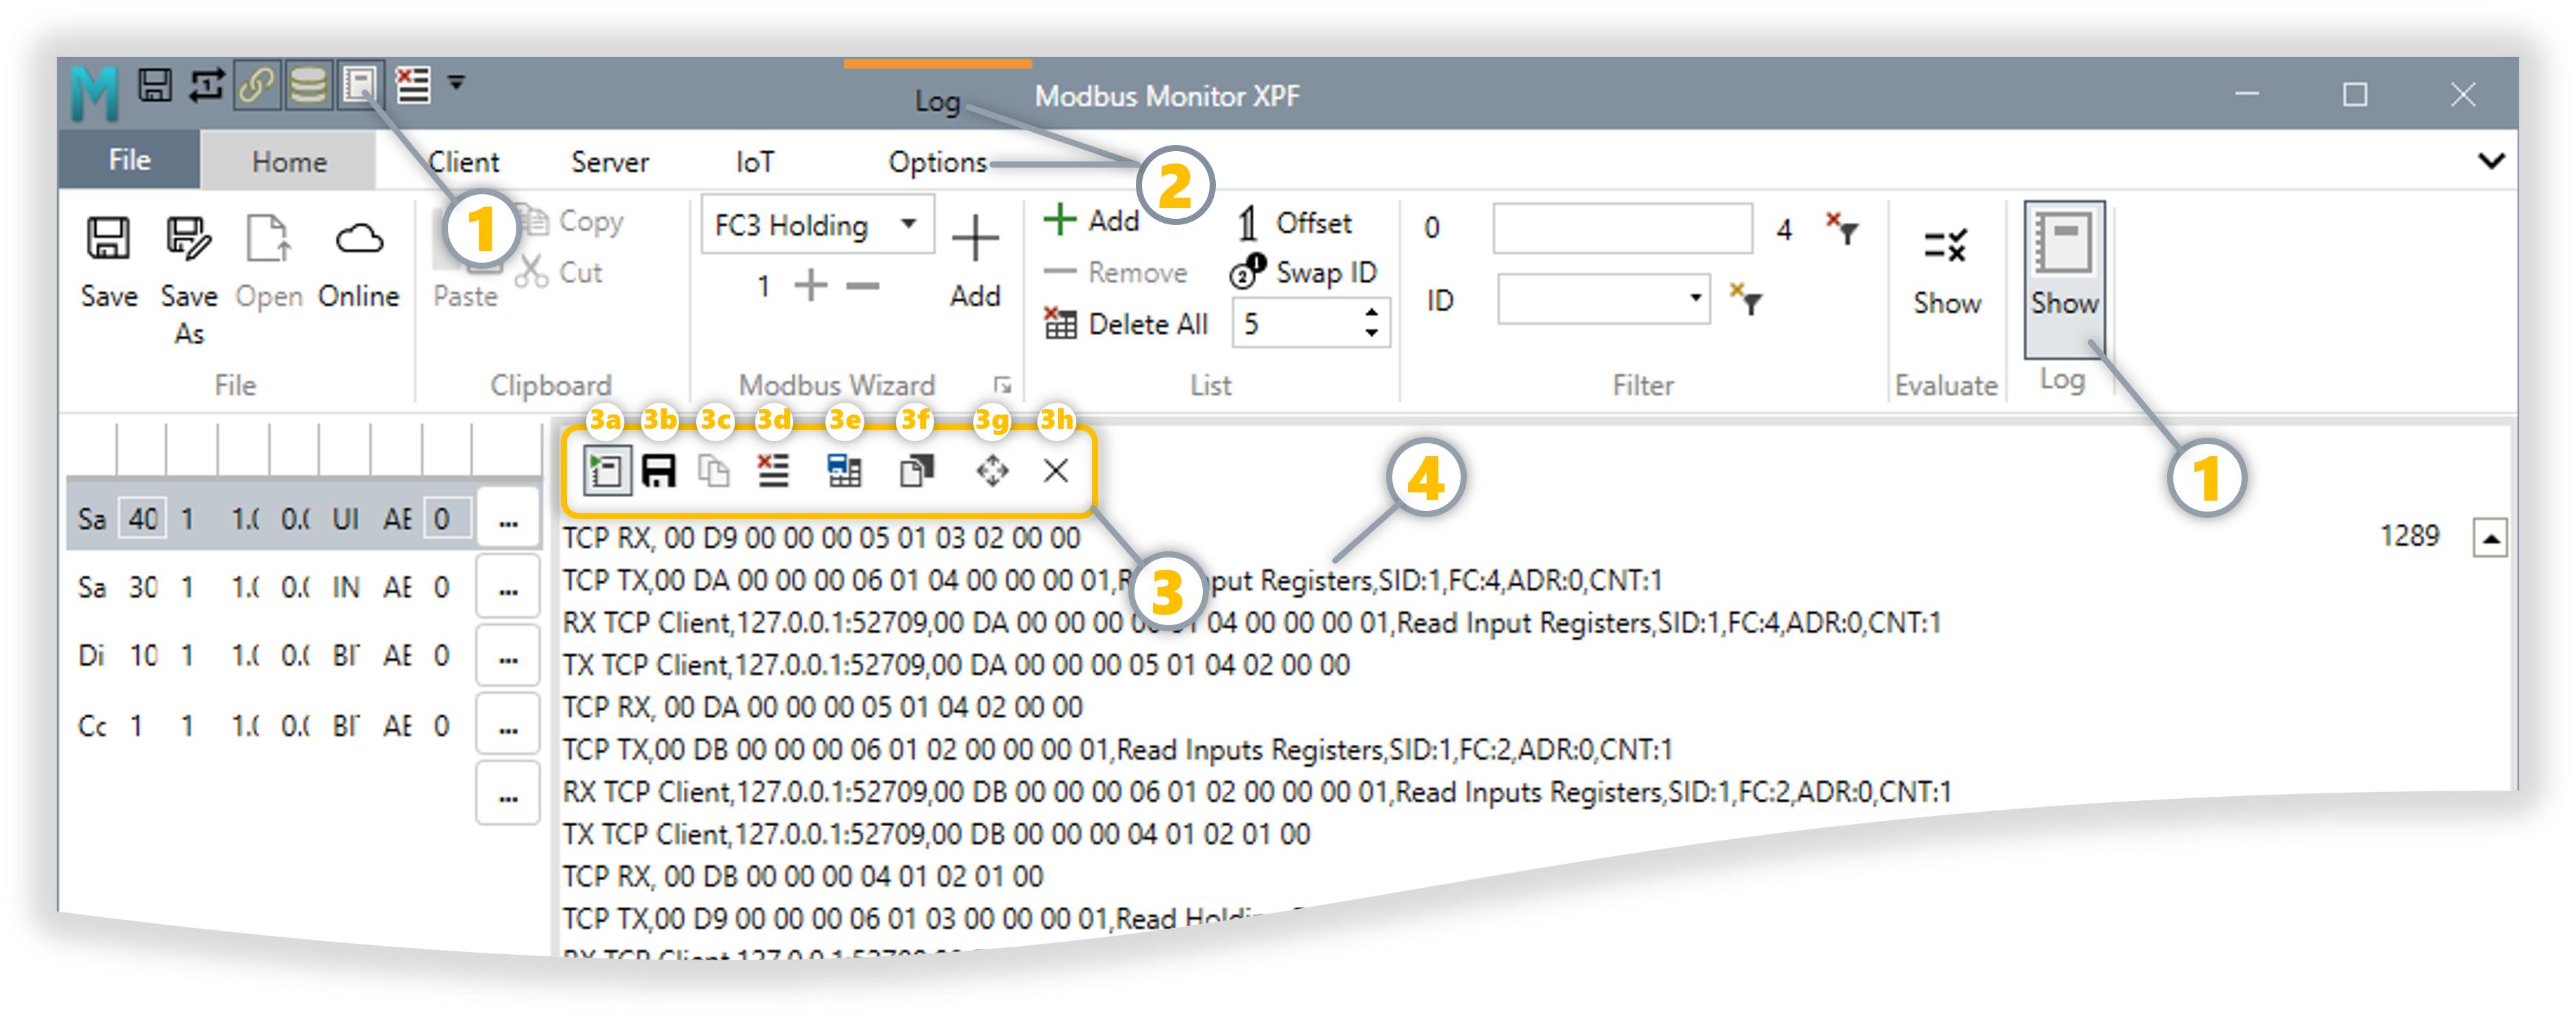Click the clear log icon with the red X
The height and width of the screenshot is (1017, 2576).
(773, 470)
